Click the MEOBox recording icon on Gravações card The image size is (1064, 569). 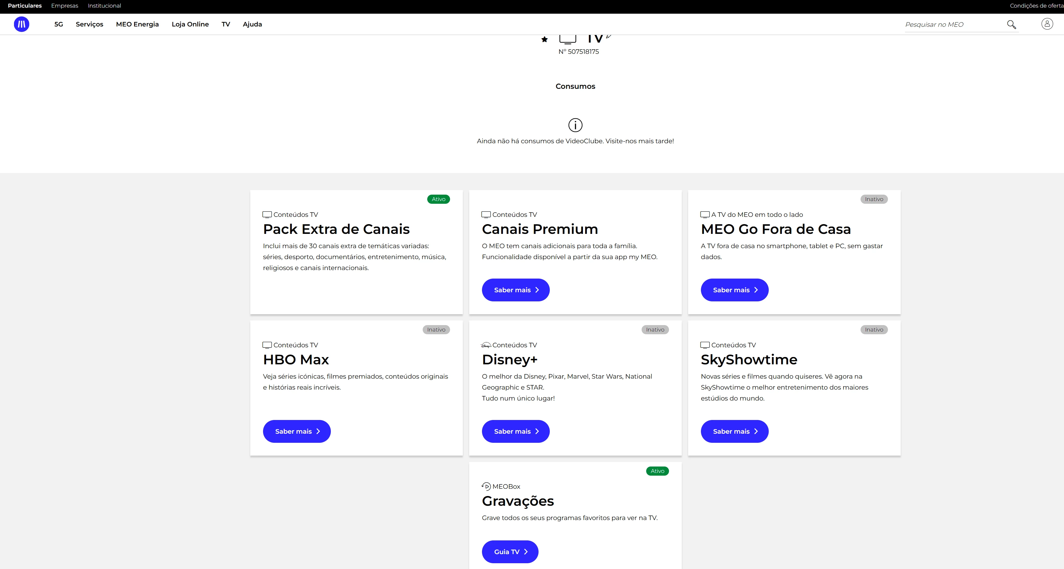486,486
